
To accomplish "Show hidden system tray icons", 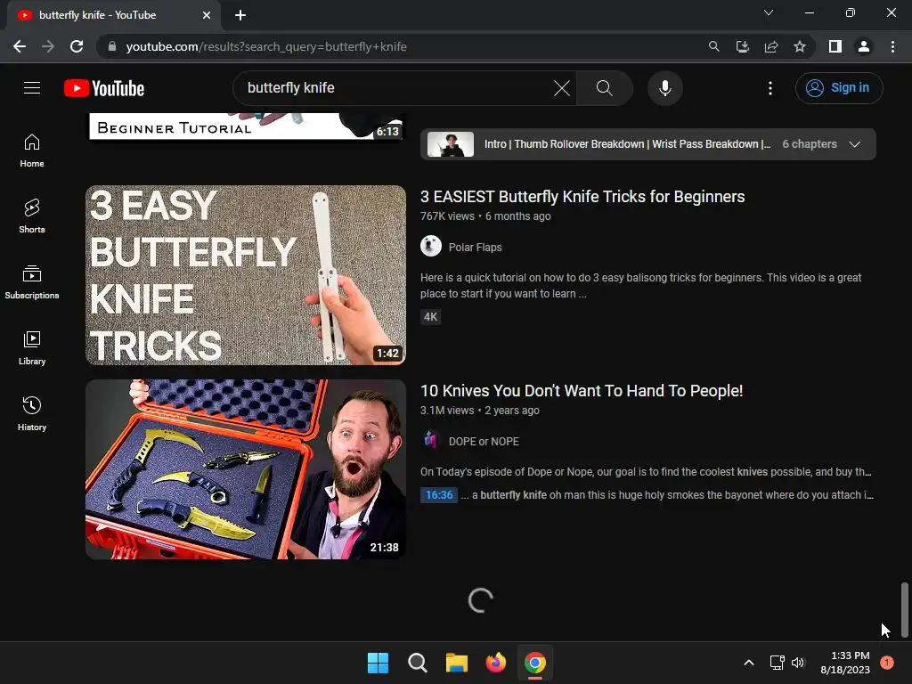I will 749,663.
